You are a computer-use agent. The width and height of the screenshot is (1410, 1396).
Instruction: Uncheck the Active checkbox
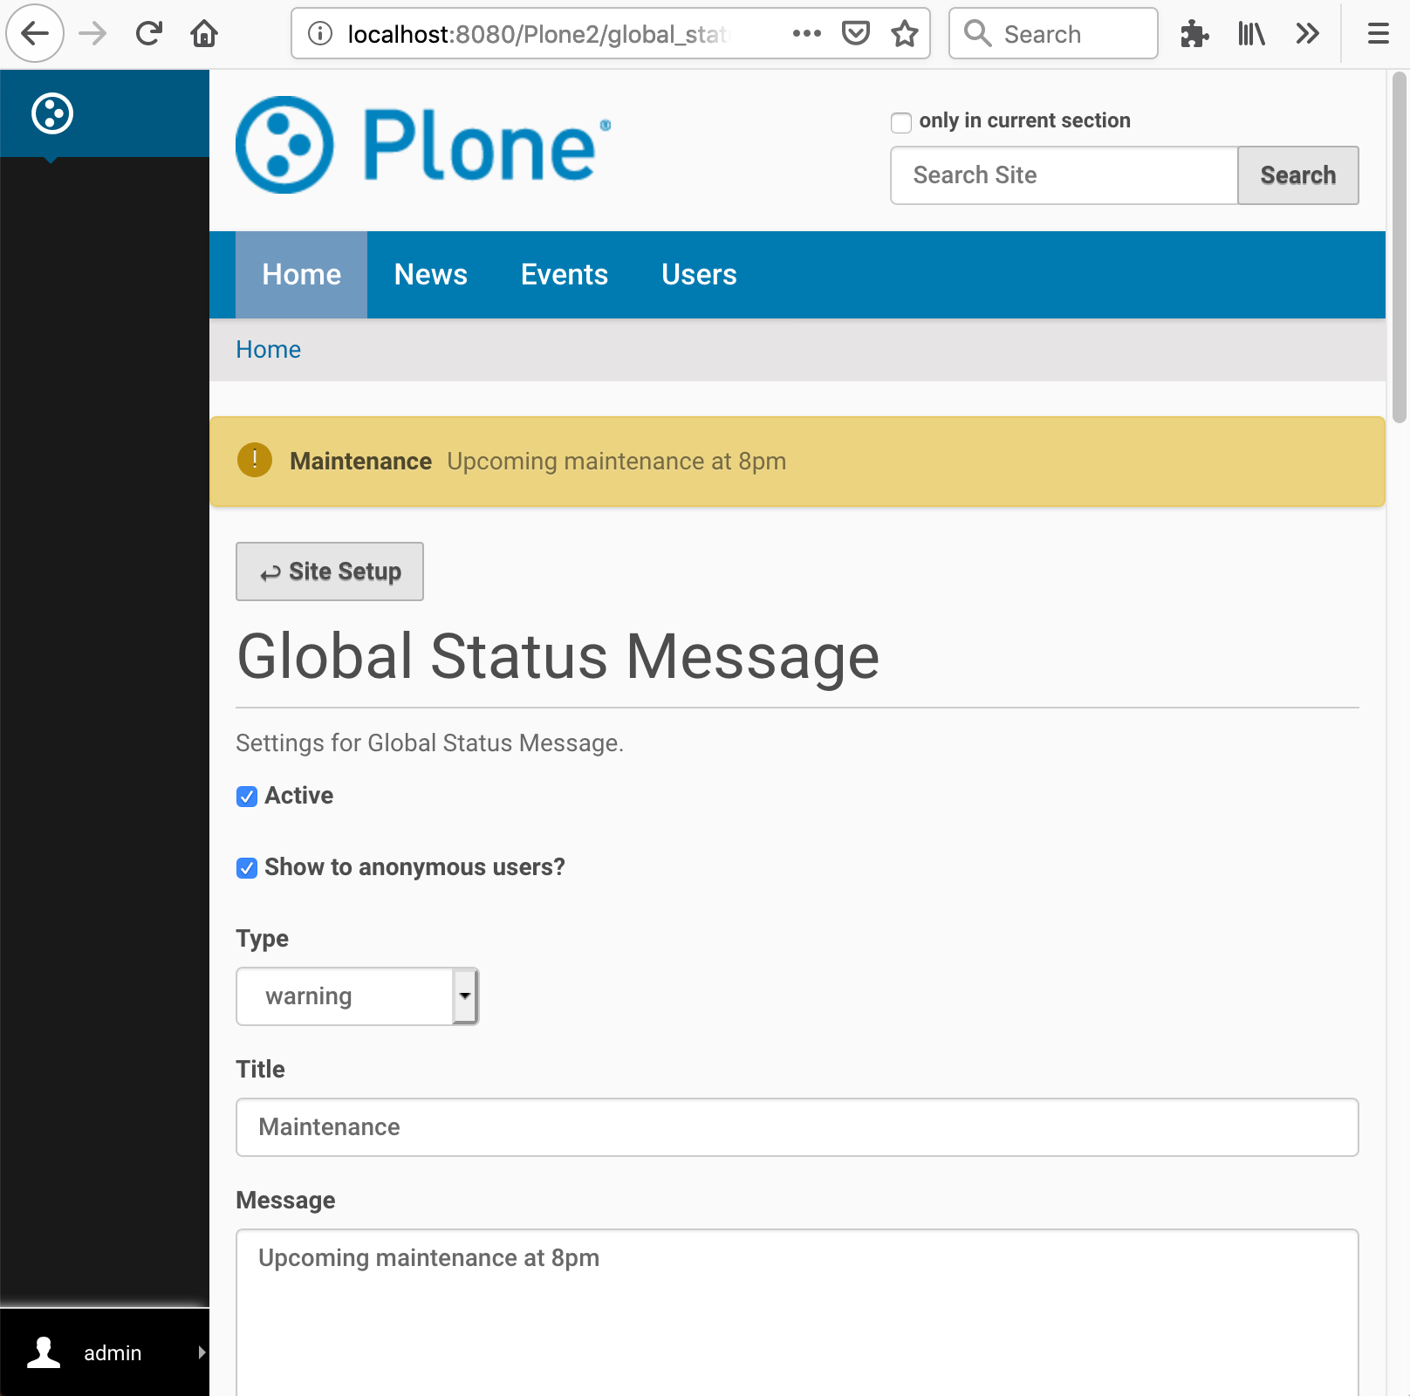246,796
